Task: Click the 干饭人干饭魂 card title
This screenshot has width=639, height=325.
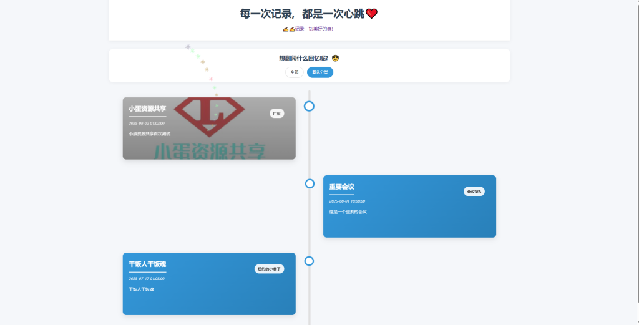Action: (147, 264)
